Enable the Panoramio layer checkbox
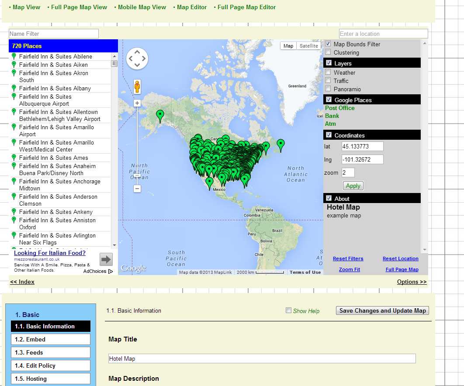464x386 pixels. pyautogui.click(x=328, y=89)
